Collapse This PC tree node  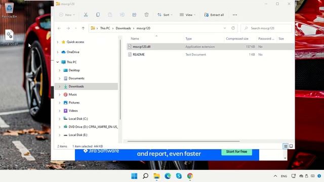(58, 62)
